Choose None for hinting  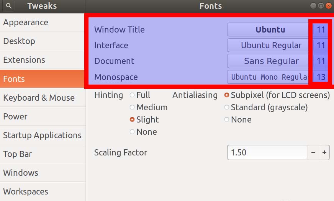pyautogui.click(x=133, y=132)
